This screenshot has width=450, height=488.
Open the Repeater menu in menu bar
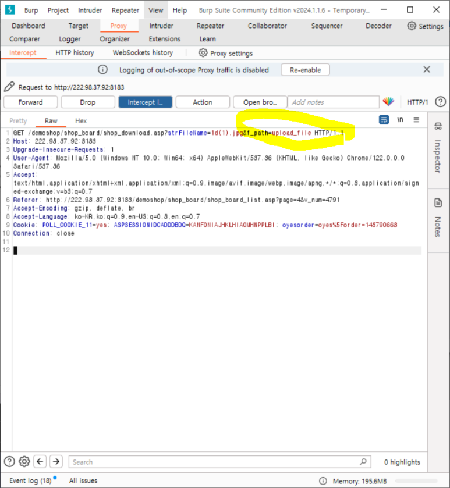tap(125, 10)
